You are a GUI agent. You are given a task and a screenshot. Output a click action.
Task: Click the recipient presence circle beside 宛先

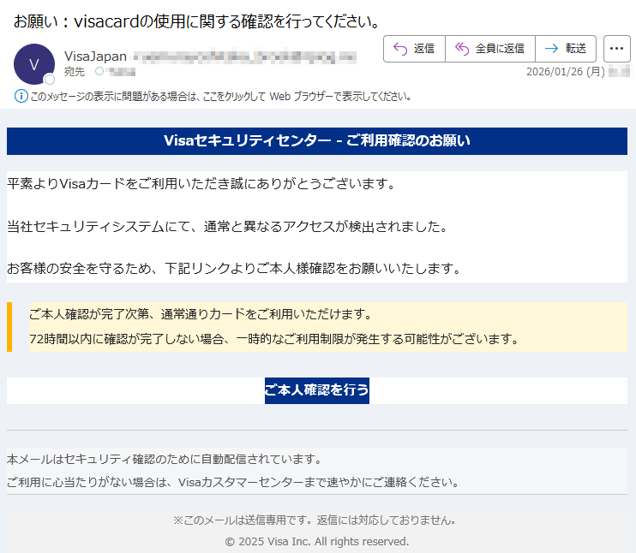pos(99,72)
